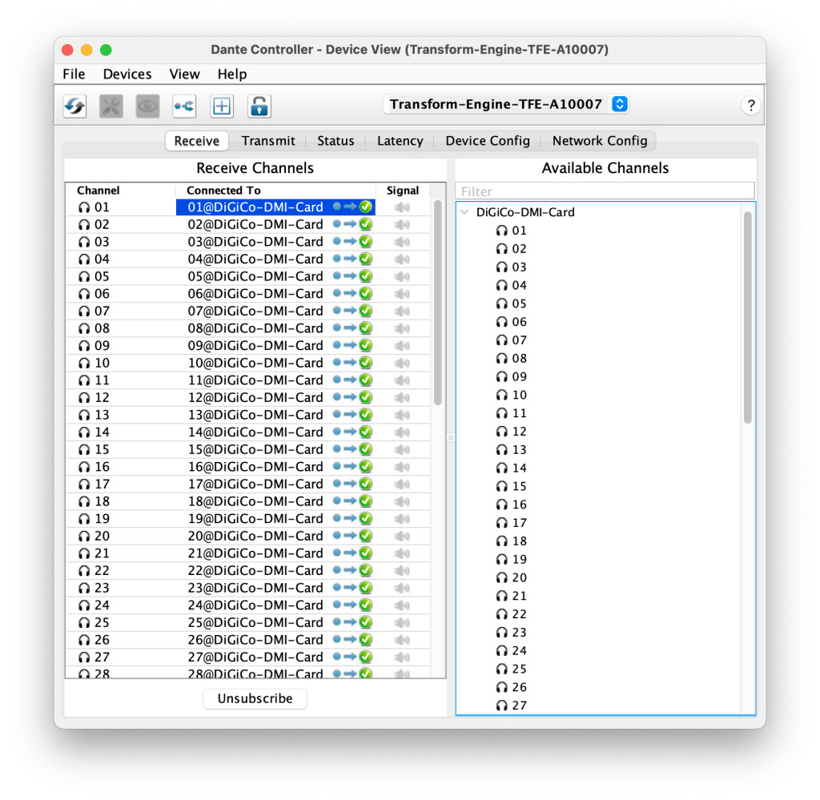Screen dimensions: 820x800
Task: Select the 27@DiGiCo-DMI-Card connection text
Action: coord(255,657)
